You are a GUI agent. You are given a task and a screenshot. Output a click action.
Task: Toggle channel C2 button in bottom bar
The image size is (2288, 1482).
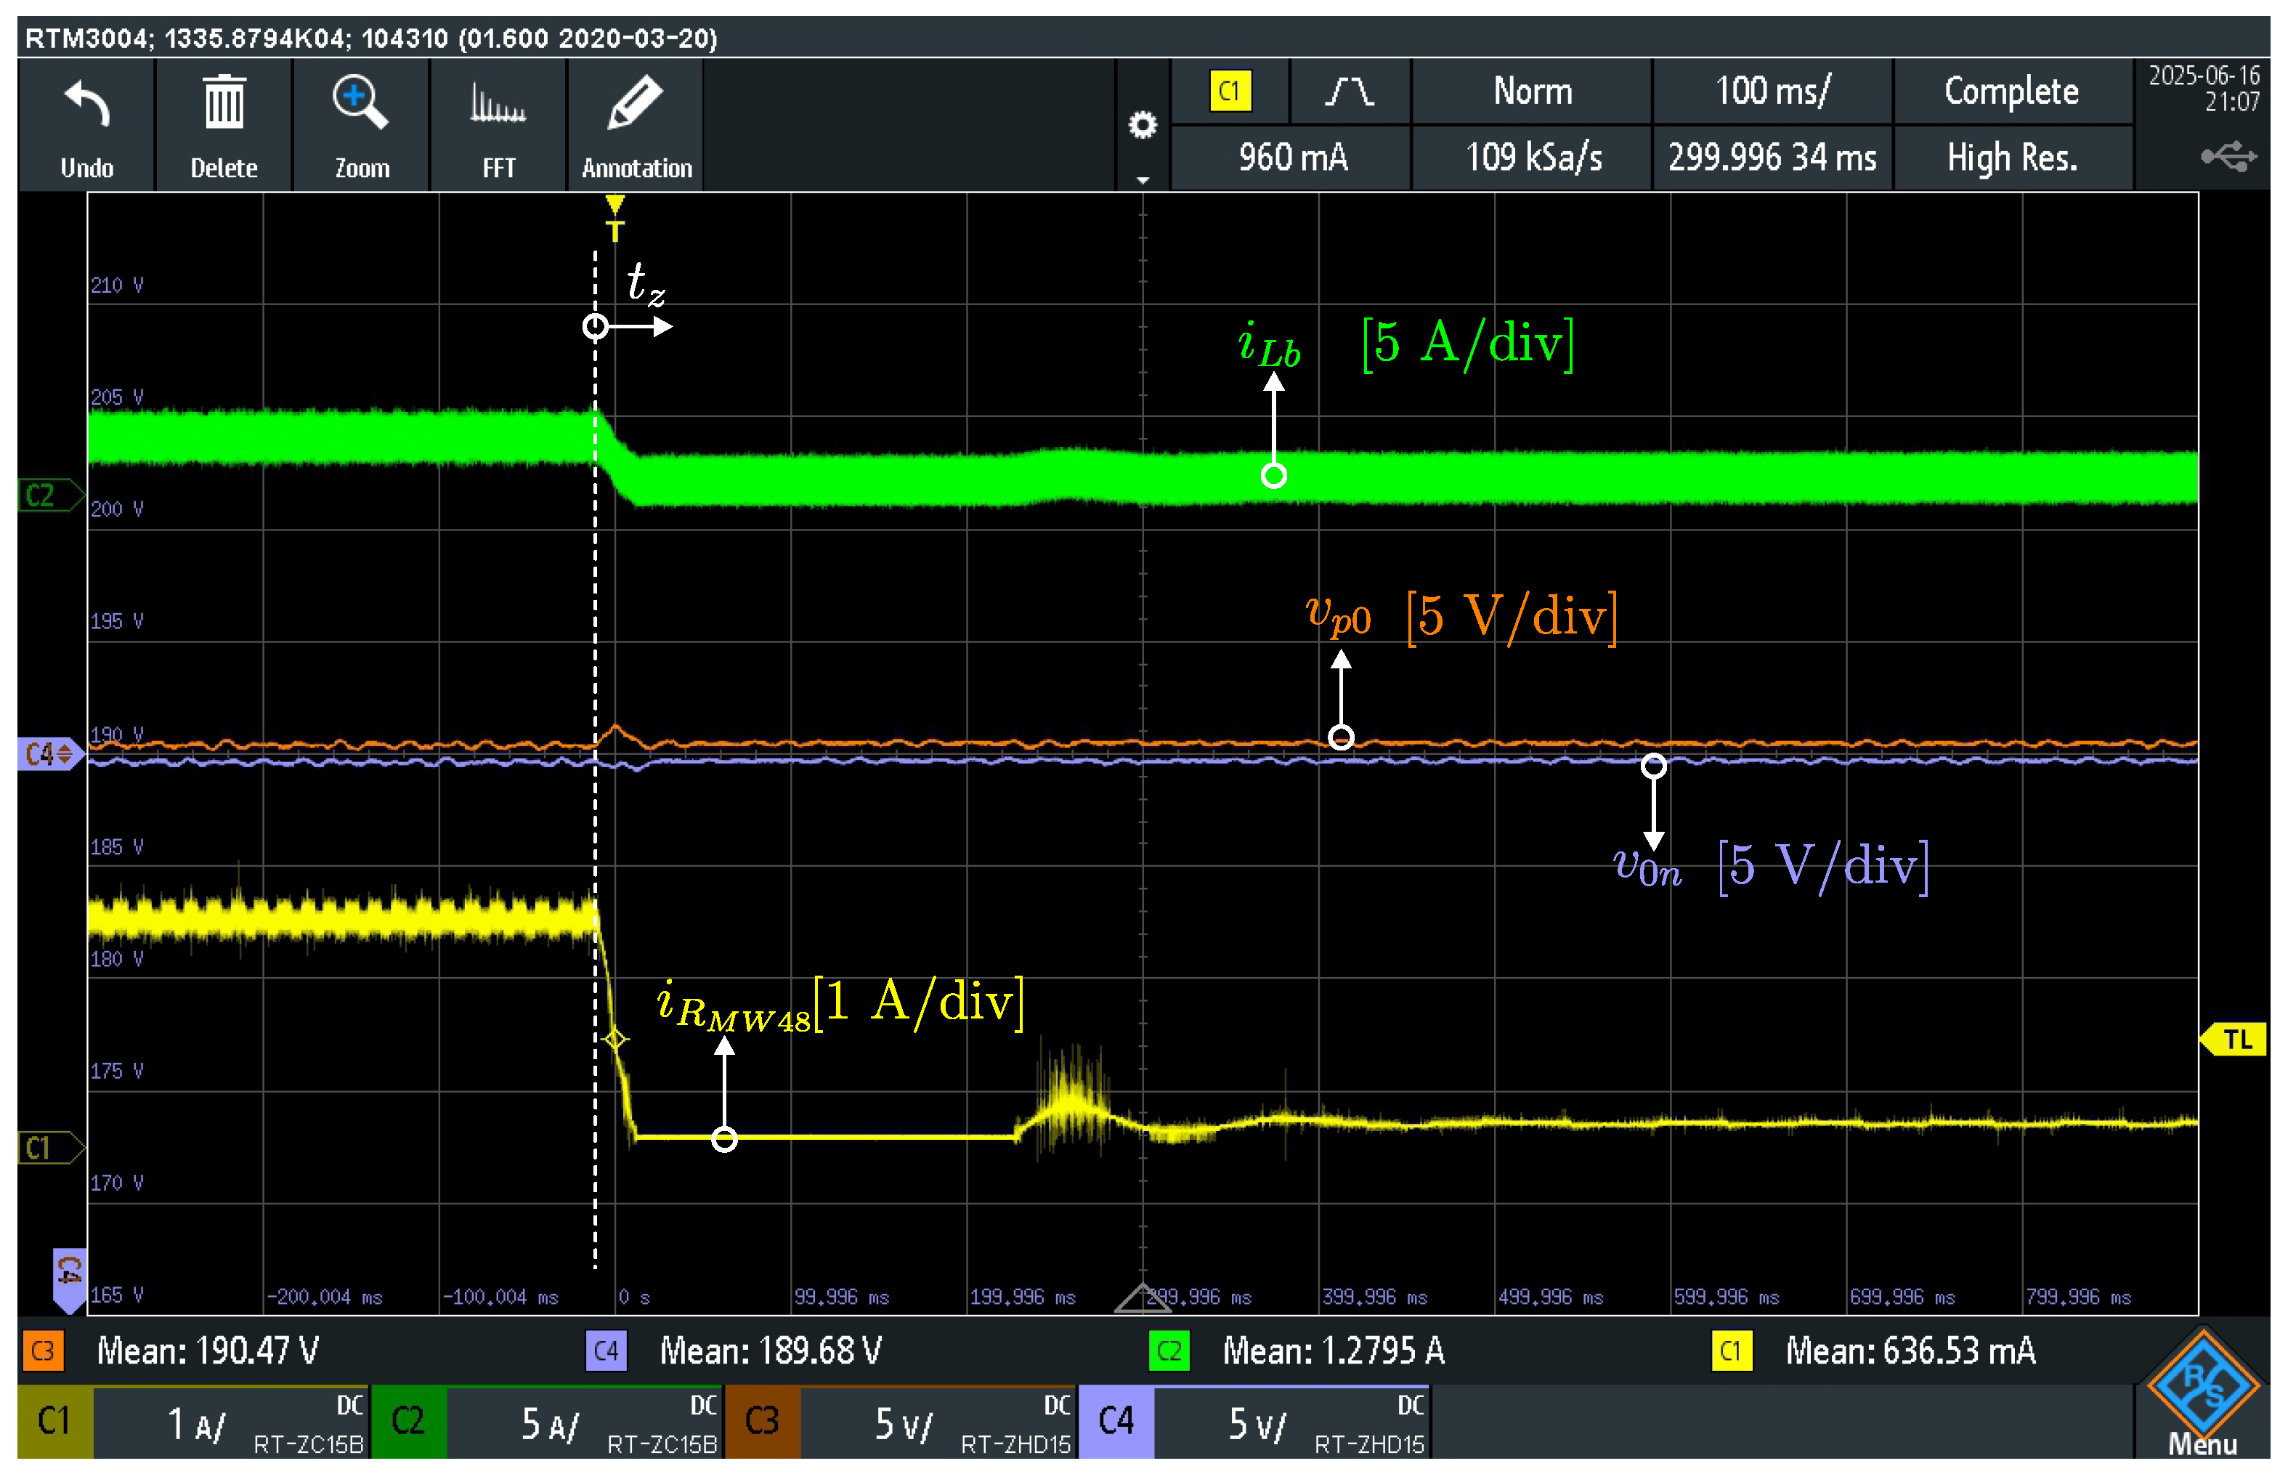(x=408, y=1422)
